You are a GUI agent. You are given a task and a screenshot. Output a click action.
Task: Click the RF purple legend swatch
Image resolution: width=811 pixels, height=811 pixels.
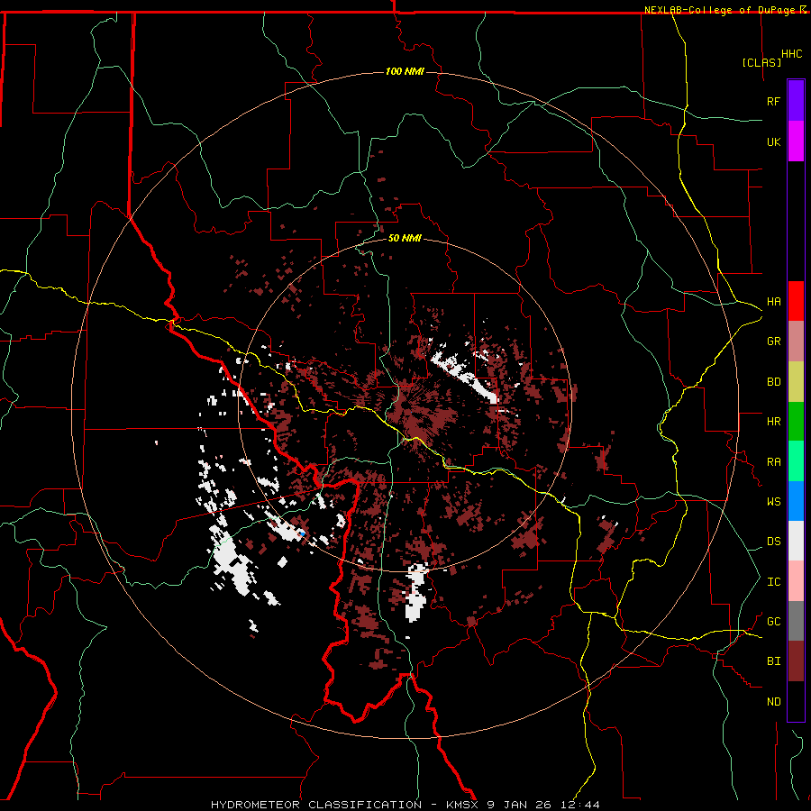click(x=796, y=101)
